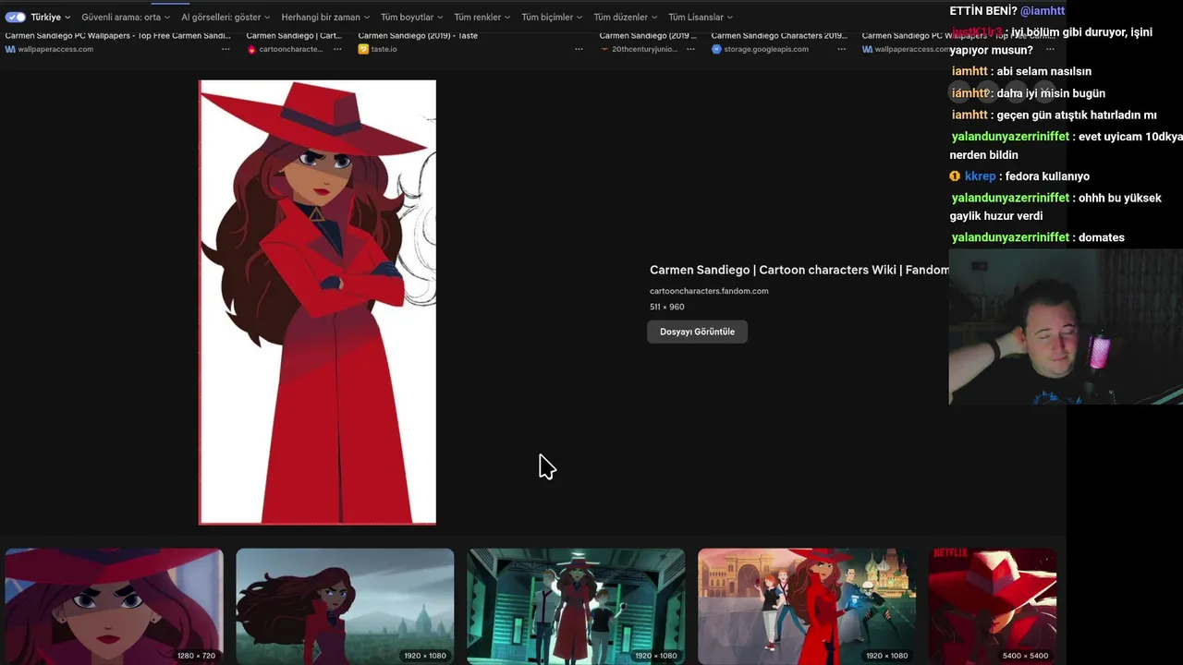Image resolution: width=1183 pixels, height=665 pixels.
Task: Open the AI görselleri: göster dropdown
Action: (x=226, y=17)
